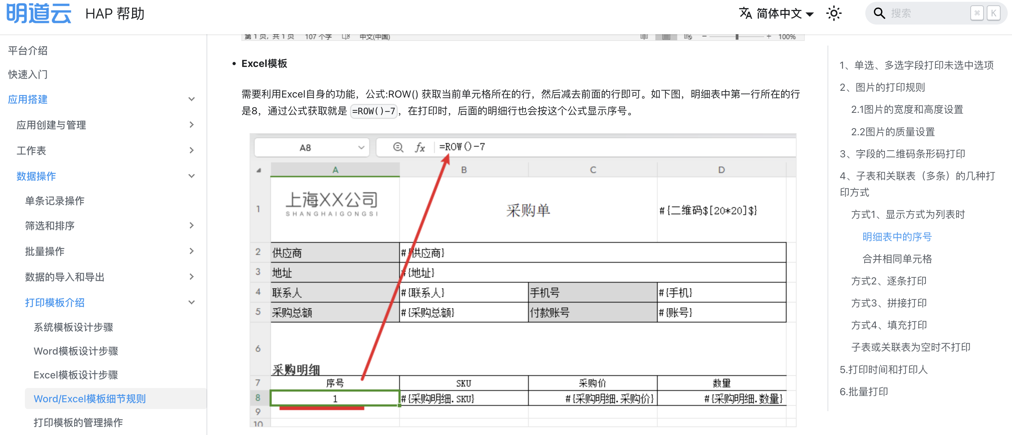Open 平台介绍 in sidebar
The image size is (1012, 435).
click(27, 51)
